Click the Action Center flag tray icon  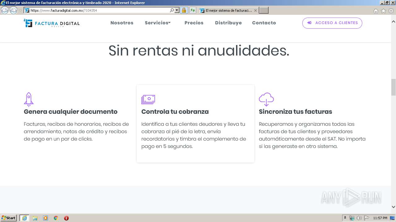pos(367,218)
